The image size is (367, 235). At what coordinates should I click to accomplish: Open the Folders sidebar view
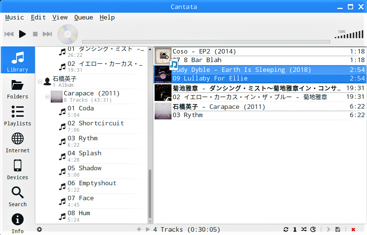pos(18,89)
